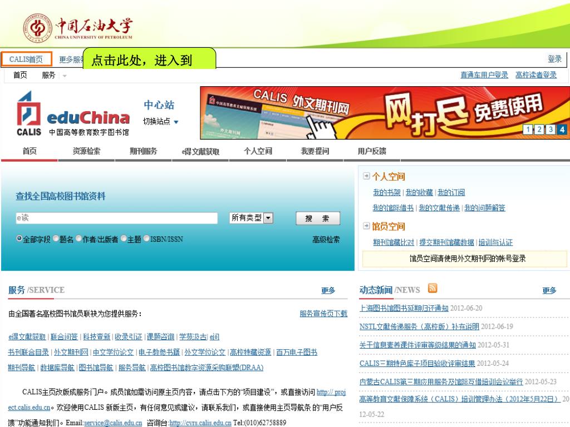Click the e读 search input field

tap(117, 218)
